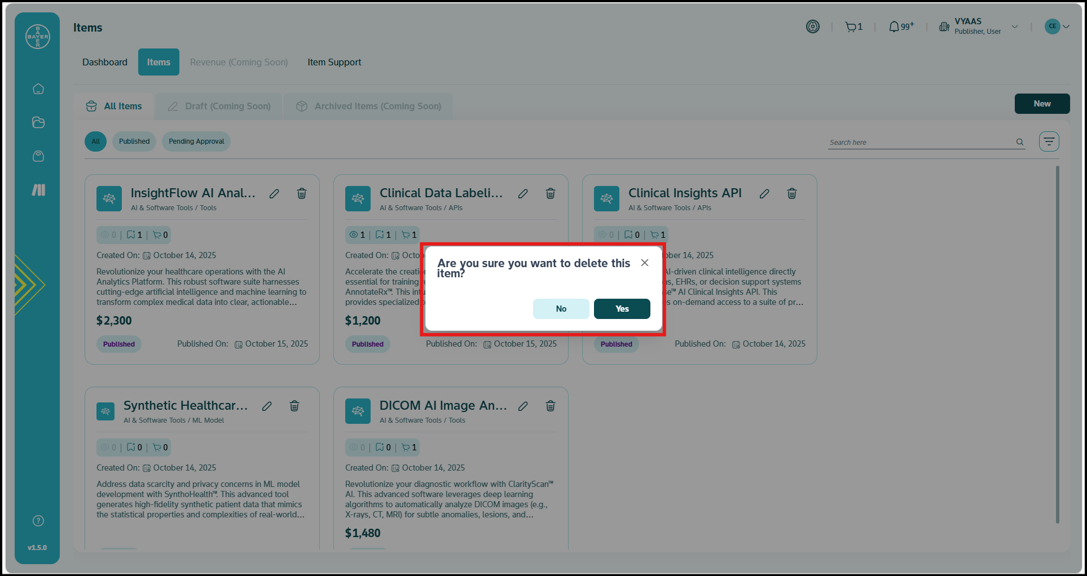Open the shopping cart icon in header
1087x576 pixels.
853,26
